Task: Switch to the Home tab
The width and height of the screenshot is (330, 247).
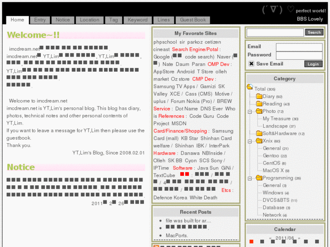Action: pos(17,20)
